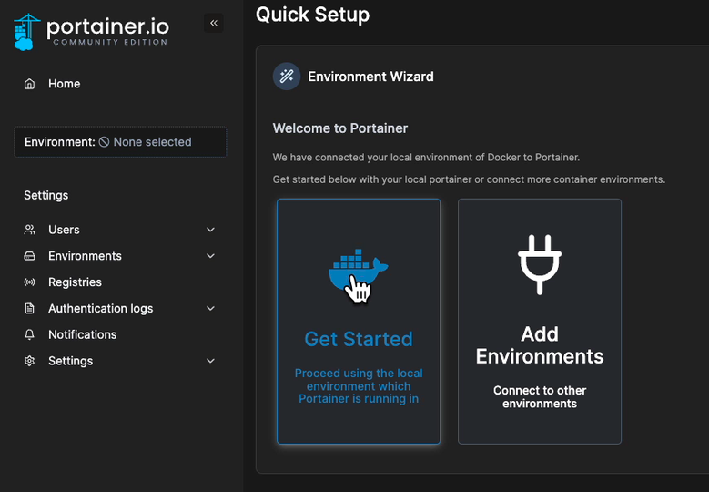Image resolution: width=709 pixels, height=492 pixels.
Task: Expand the Users submenu chevron
Action: (211, 230)
